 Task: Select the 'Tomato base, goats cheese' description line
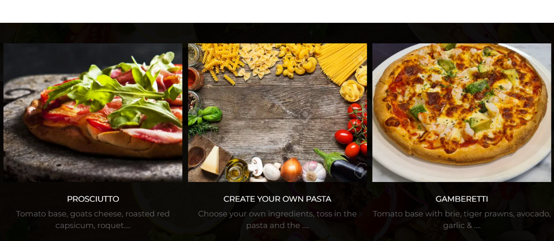pyautogui.click(x=93, y=214)
